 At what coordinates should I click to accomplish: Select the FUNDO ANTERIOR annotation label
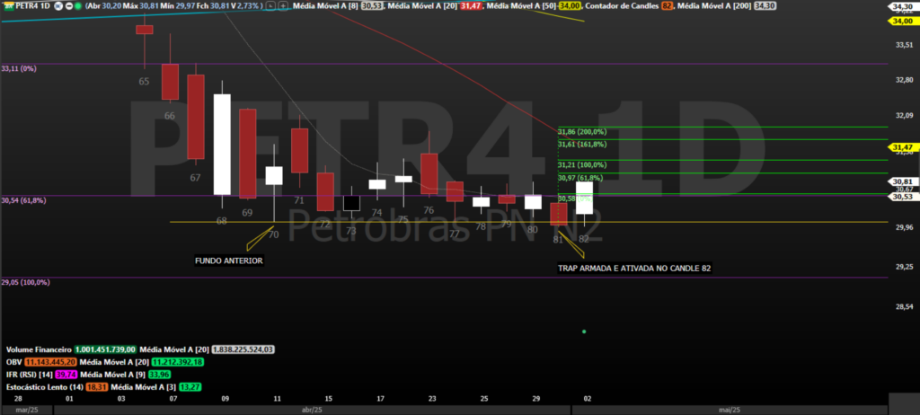pos(229,260)
